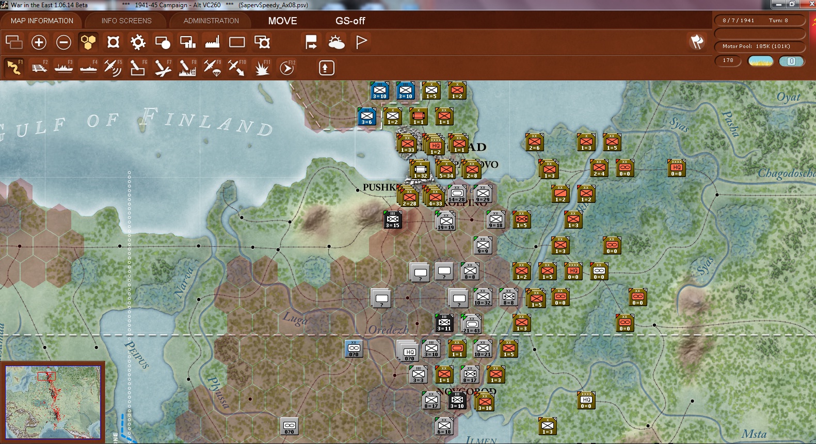Image resolution: width=816 pixels, height=444 pixels.
Task: Zoom out with the minus icon
Action: click(x=63, y=42)
